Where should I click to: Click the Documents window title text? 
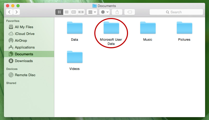107,6
